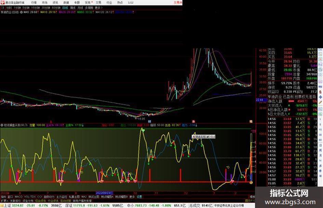This screenshot has height=208, width=323.
Task: Select the RSI sidebar tool
Action: pyautogui.click(x=320, y=87)
